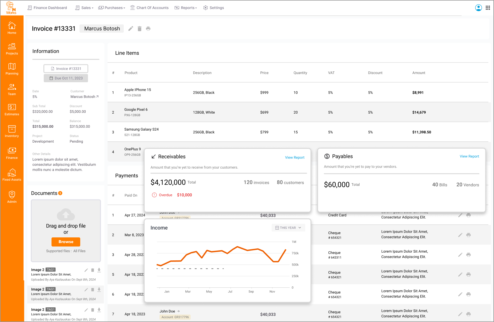Download the first Image 2 document
Image resolution: width=494 pixels, height=322 pixels.
(x=99, y=270)
